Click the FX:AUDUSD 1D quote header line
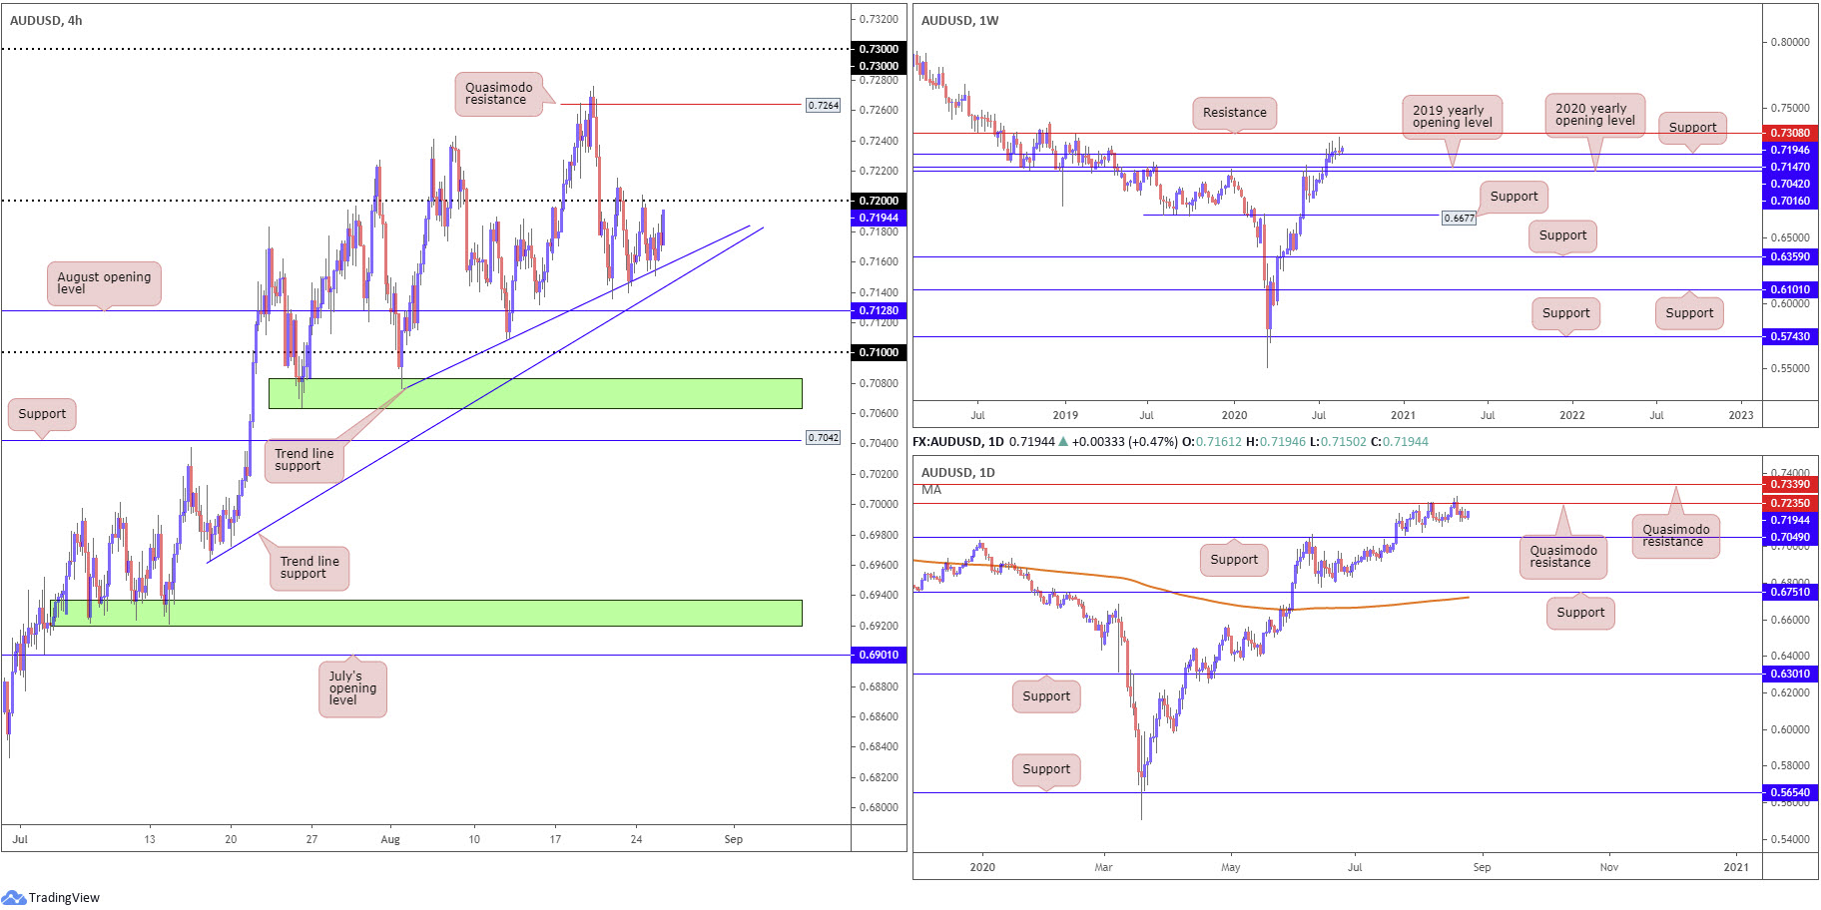This screenshot has width=1821, height=910. pos(1170,441)
